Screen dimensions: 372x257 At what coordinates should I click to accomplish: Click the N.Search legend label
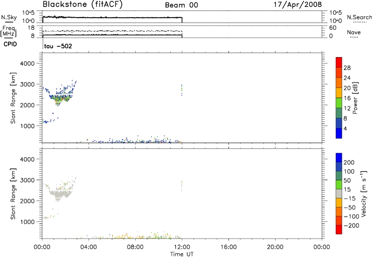359,17
